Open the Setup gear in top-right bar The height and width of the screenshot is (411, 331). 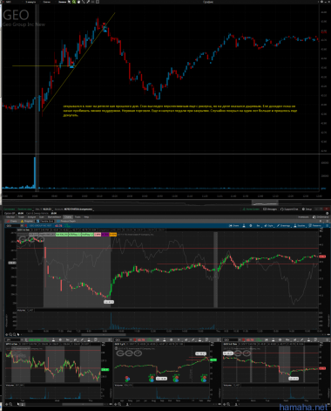click(x=307, y=209)
